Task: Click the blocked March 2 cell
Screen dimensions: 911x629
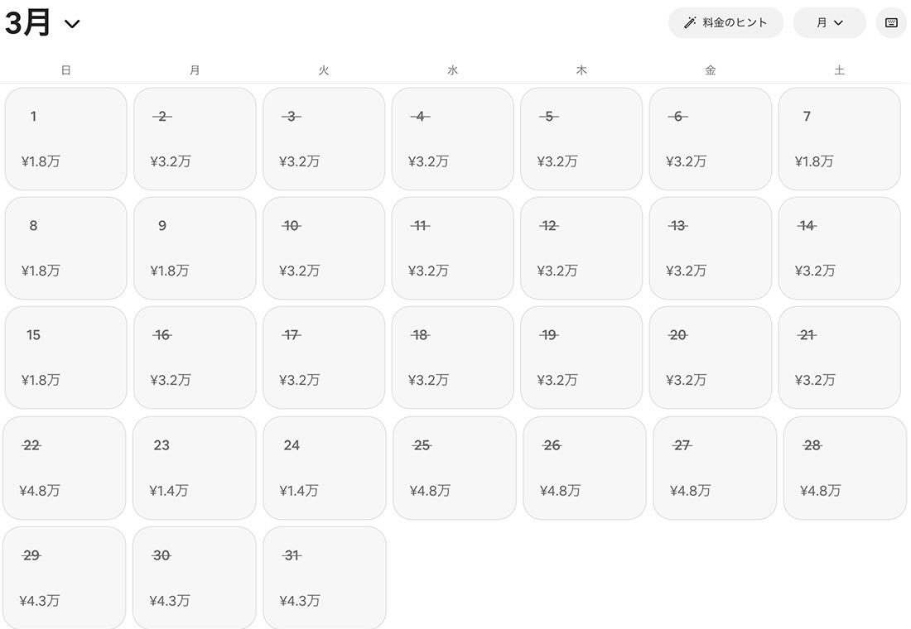Action: point(195,139)
